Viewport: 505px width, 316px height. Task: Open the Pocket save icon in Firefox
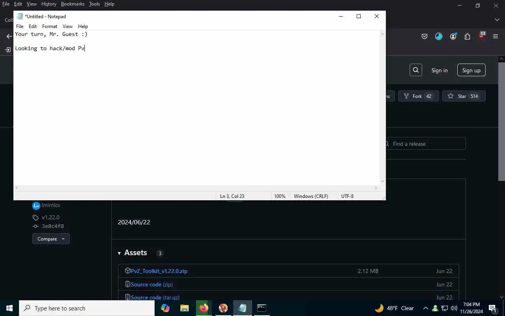pyautogui.click(x=425, y=36)
